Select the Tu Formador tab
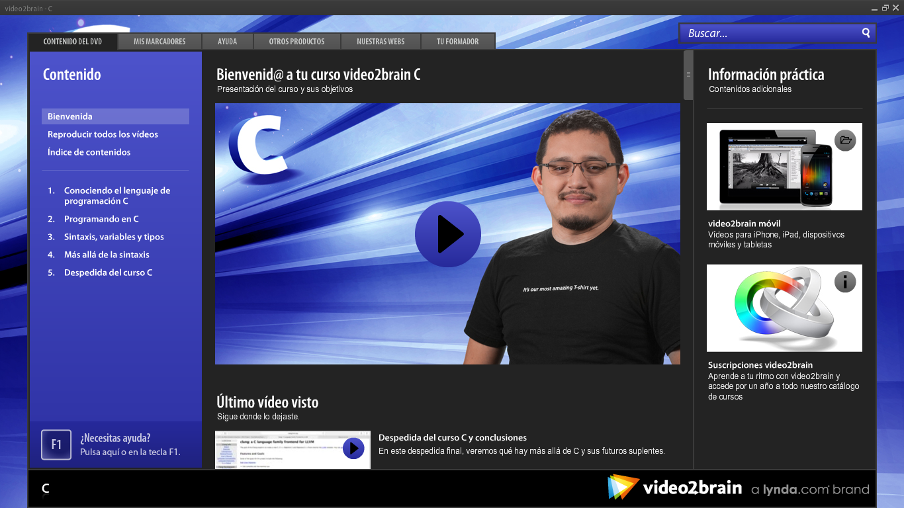Screen dimensions: 904x508 [458, 41]
